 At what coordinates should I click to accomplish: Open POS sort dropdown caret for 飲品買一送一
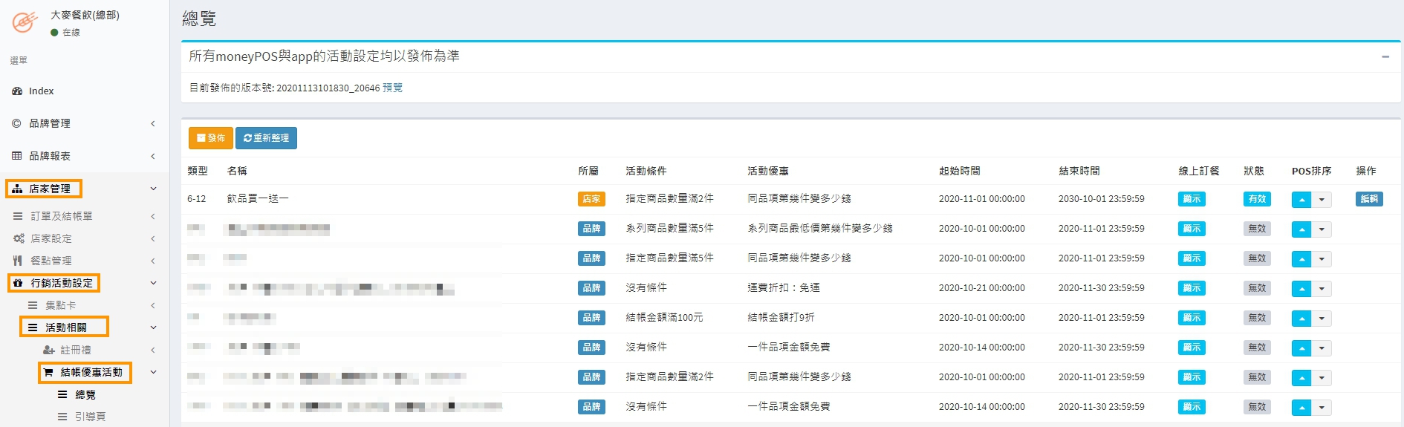[x=1322, y=200]
